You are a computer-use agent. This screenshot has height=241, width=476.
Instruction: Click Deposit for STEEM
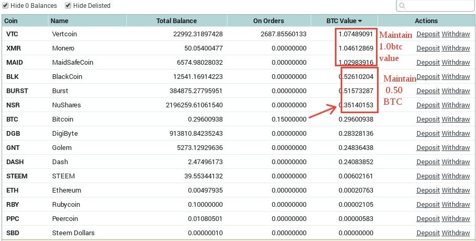click(x=428, y=176)
